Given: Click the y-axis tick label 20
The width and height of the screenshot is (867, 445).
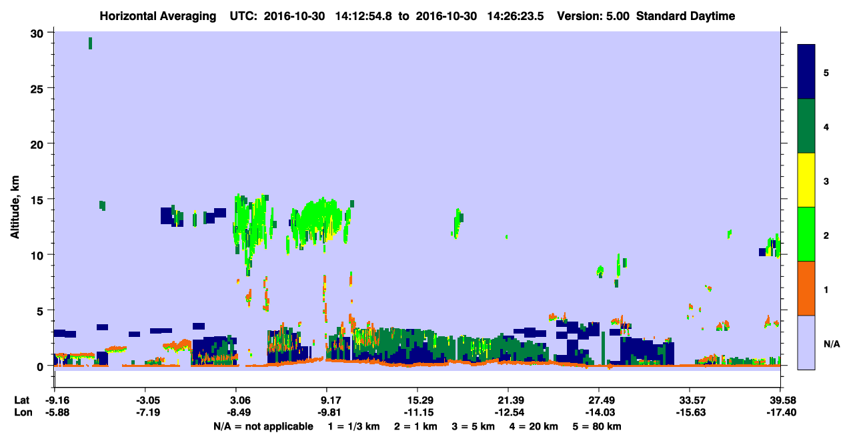Looking at the screenshot, I should pos(39,143).
